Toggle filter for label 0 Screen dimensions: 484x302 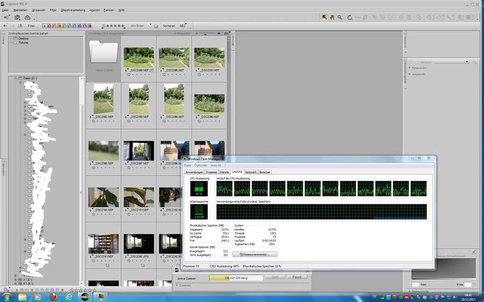click(45, 26)
